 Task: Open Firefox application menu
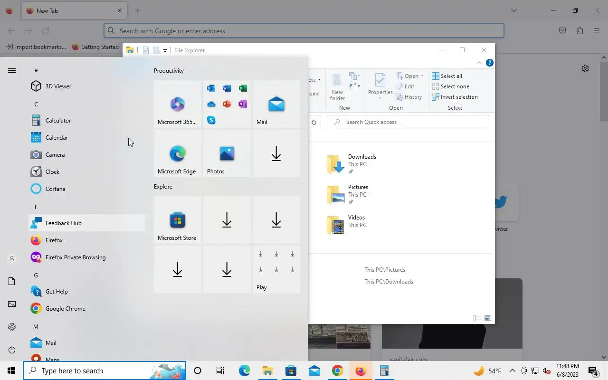point(597,30)
